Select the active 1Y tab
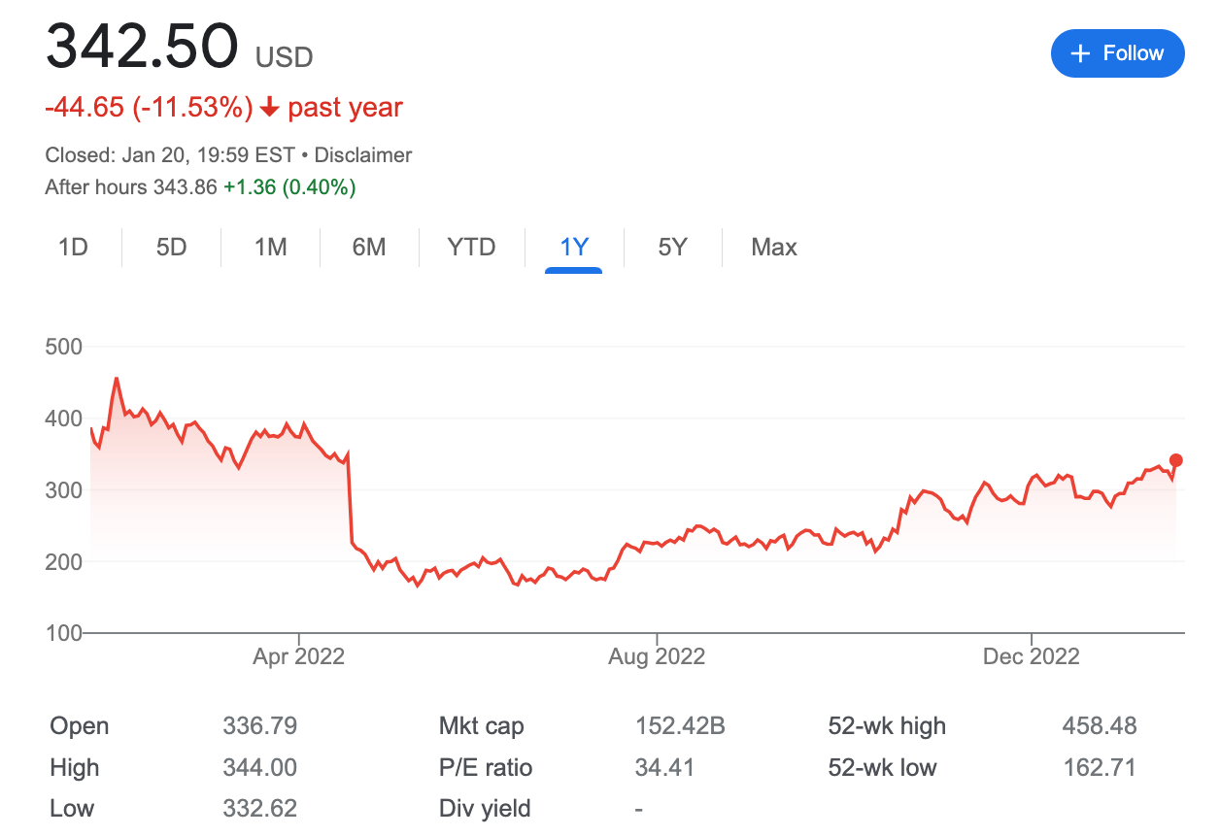 (574, 248)
